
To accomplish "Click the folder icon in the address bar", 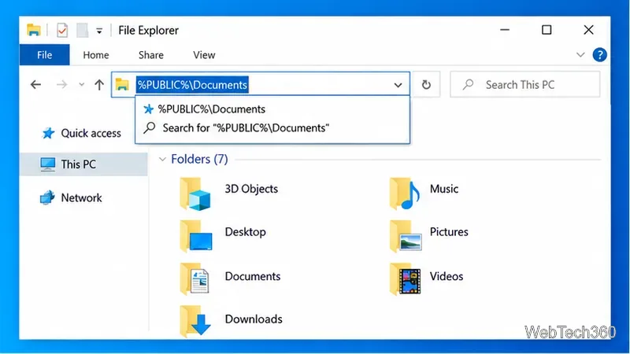I will coord(122,85).
